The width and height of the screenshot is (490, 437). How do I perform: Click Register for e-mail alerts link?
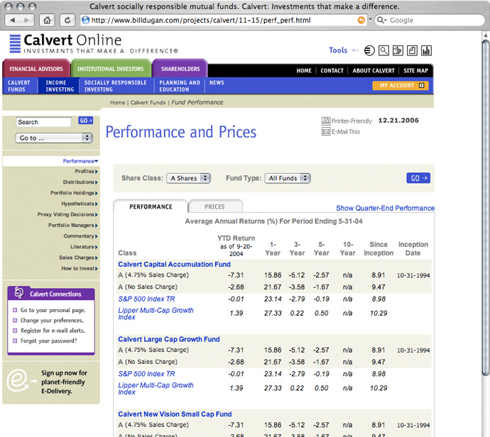pos(53,331)
